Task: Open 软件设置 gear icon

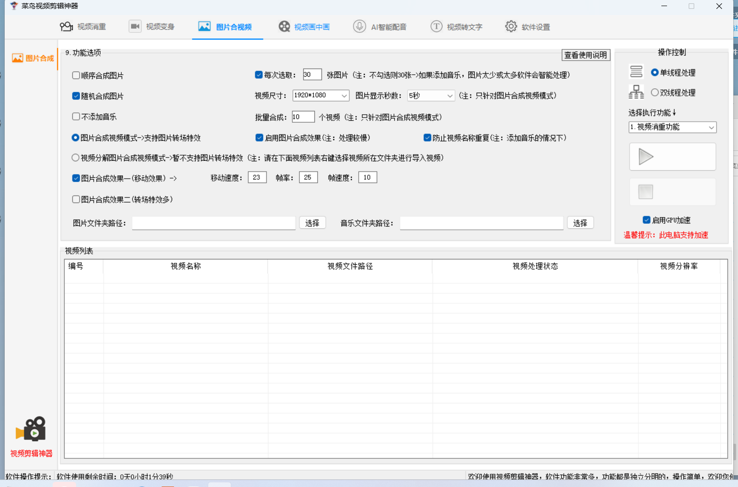Action: pos(511,27)
